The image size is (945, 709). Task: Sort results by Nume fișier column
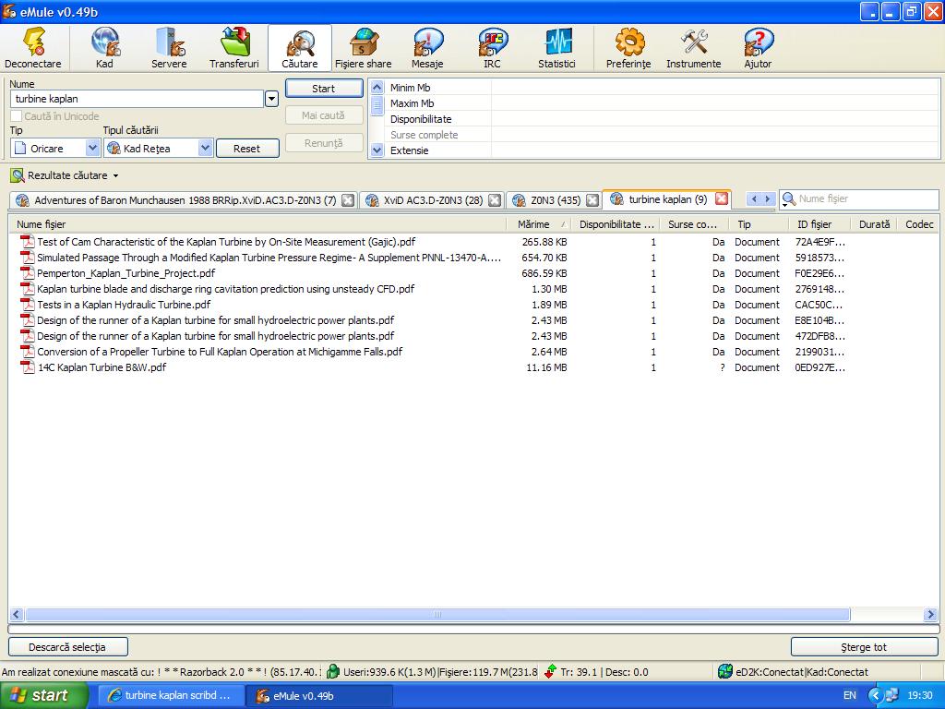tap(258, 224)
